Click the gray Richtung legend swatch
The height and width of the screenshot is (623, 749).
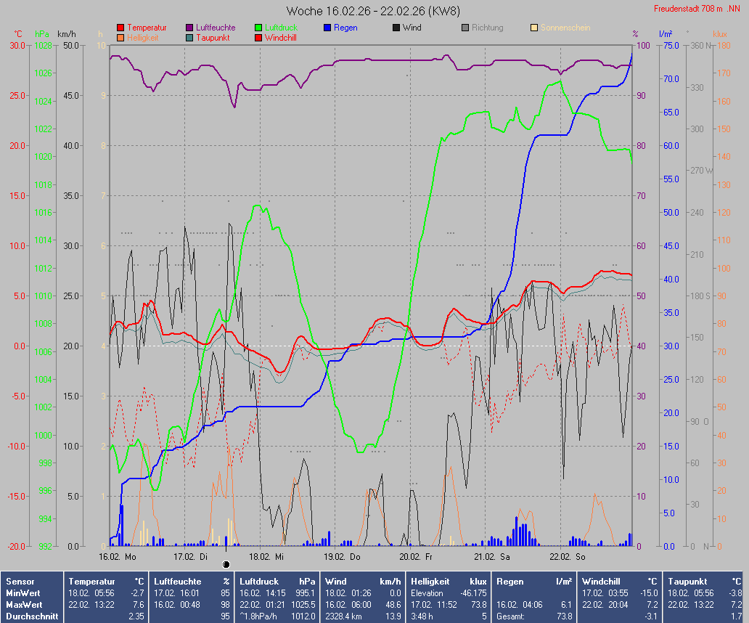[465, 28]
